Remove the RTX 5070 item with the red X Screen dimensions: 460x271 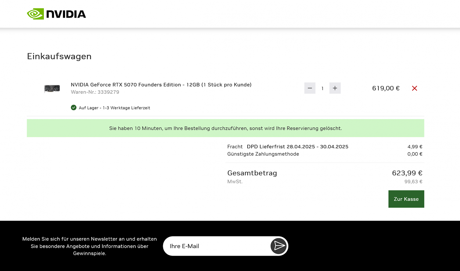(414, 88)
